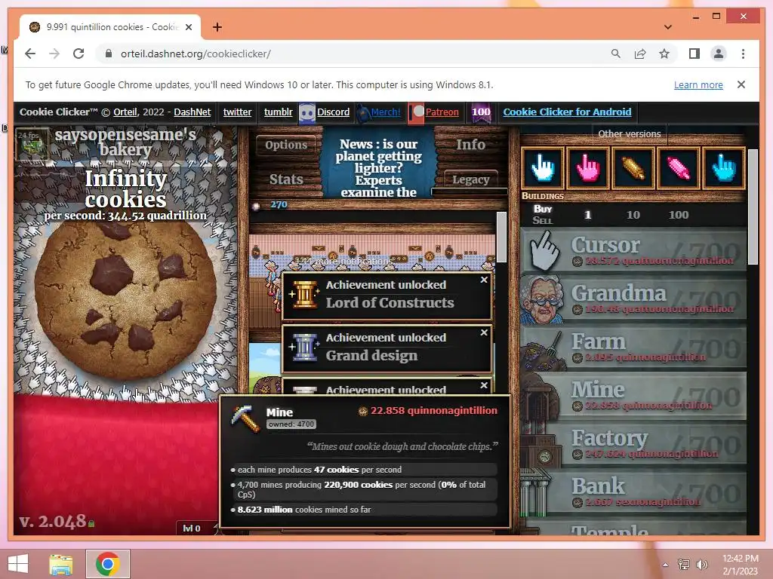This screenshot has width=773, height=579.
Task: Click Grand design achievement icon
Action: (304, 347)
